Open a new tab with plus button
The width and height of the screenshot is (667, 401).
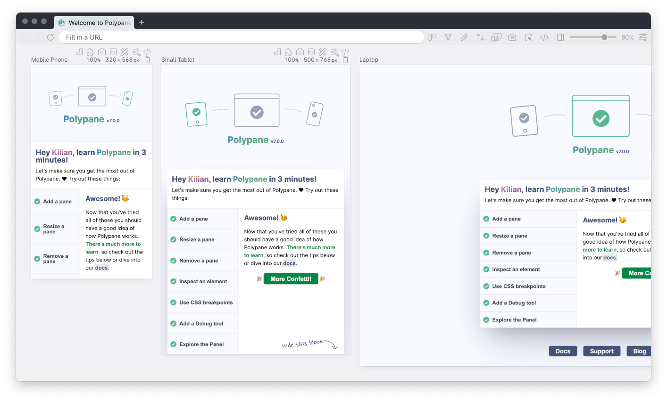pyautogui.click(x=142, y=22)
